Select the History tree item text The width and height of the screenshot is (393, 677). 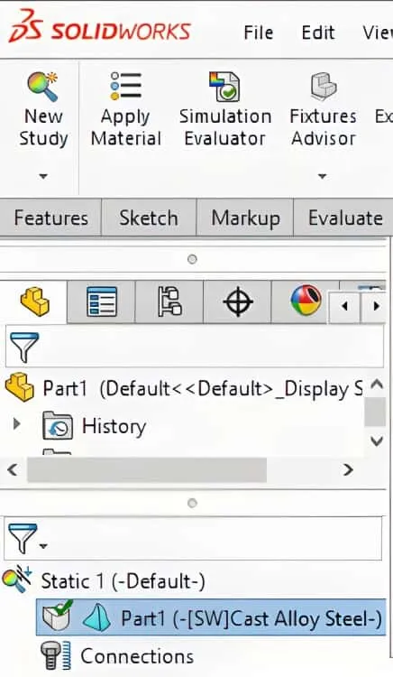tap(114, 426)
